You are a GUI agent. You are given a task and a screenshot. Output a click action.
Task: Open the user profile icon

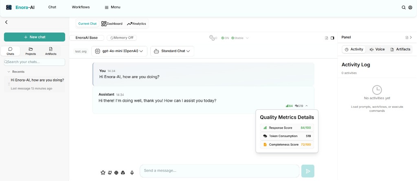410,7
